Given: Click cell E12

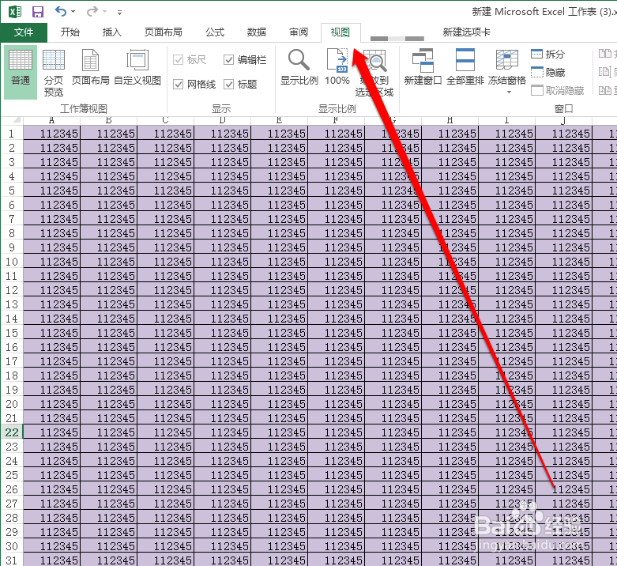Looking at the screenshot, I should point(279,290).
